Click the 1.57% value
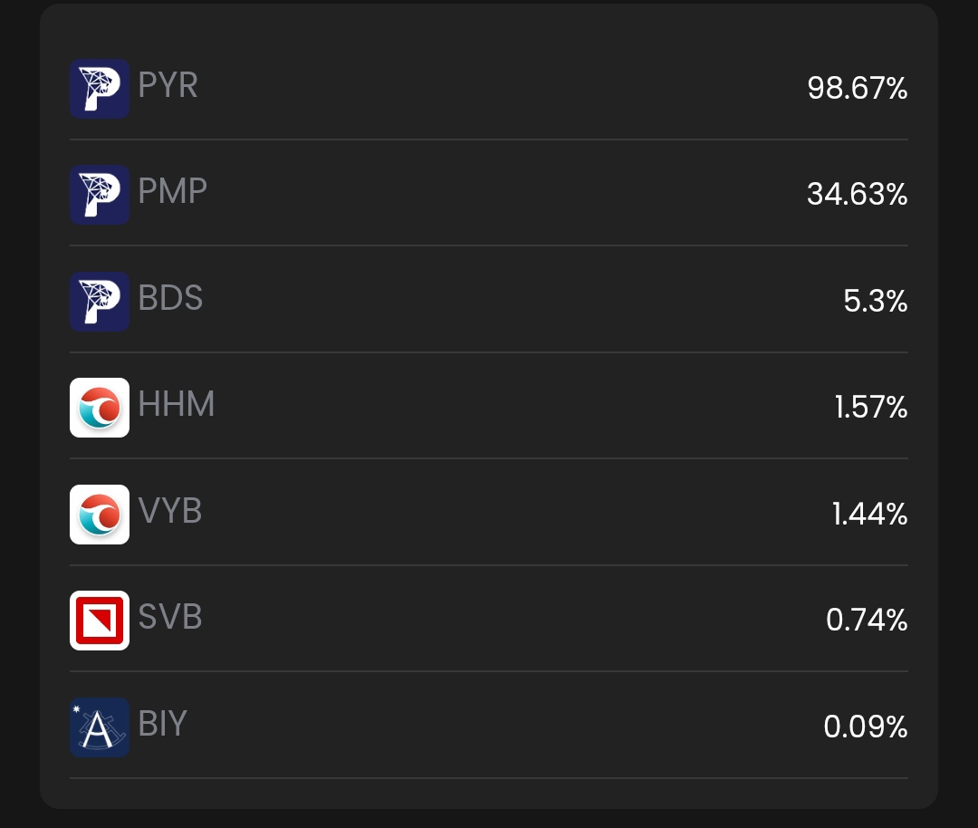978x828 pixels. 870,408
